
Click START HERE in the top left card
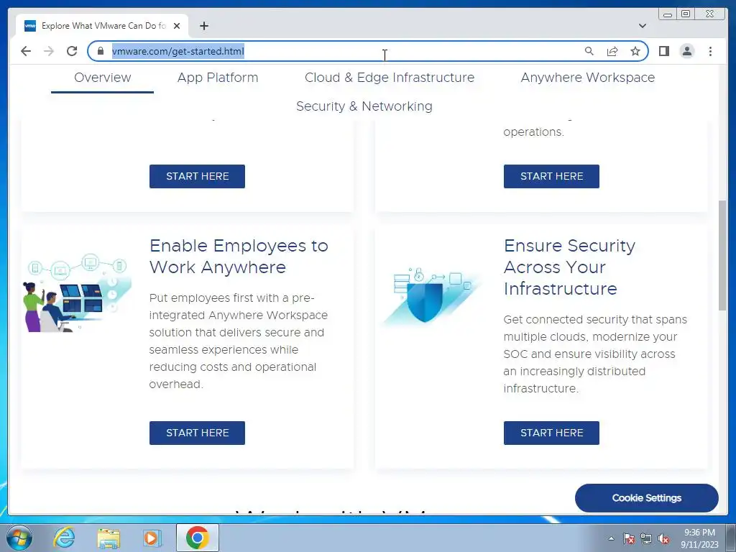(197, 176)
